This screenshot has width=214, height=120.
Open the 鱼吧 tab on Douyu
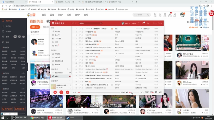(x=86, y=15)
